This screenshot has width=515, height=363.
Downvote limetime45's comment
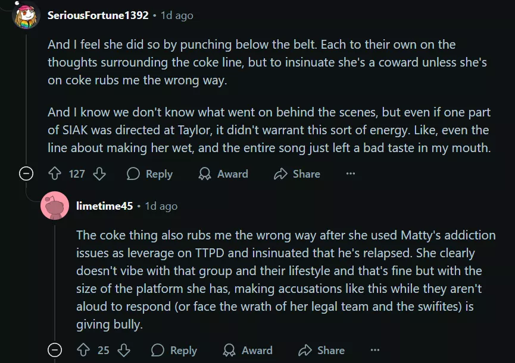click(124, 351)
